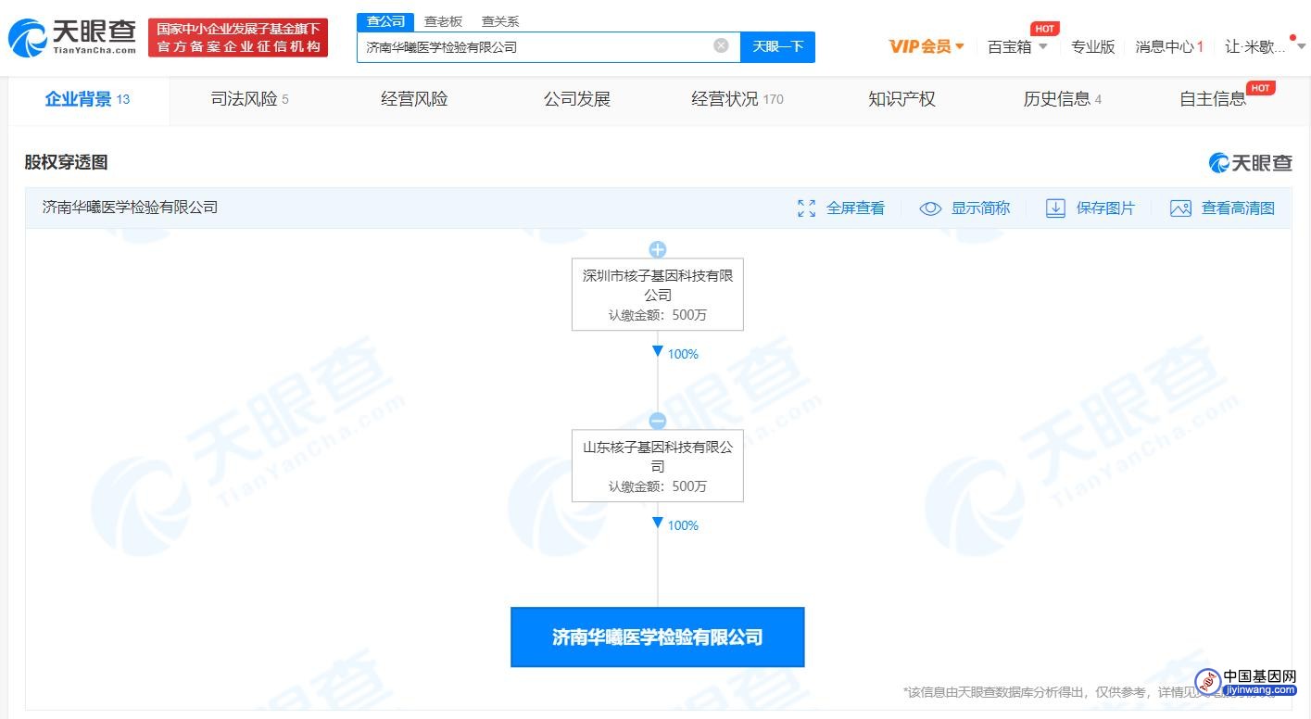The image size is (1311, 719).
Task: Click the 股权穿透图 section heading
Action: [66, 162]
